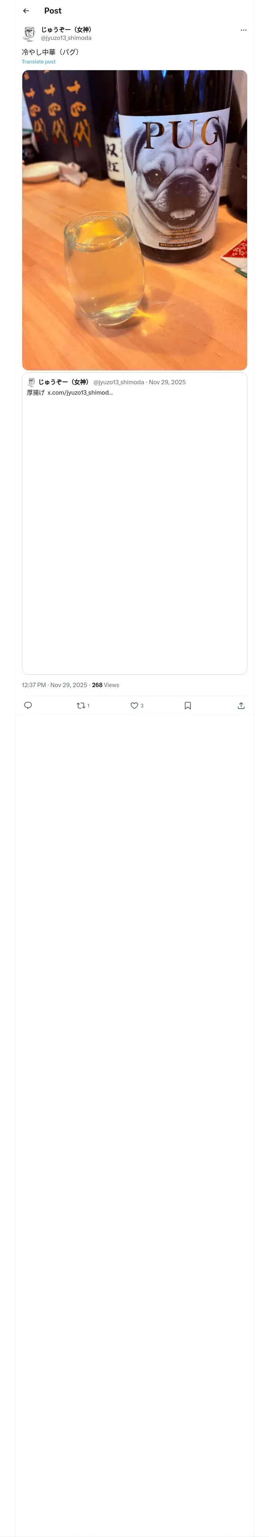The height and width of the screenshot is (1537, 269).
Task: Click the Translate post link
Action: click(x=39, y=61)
